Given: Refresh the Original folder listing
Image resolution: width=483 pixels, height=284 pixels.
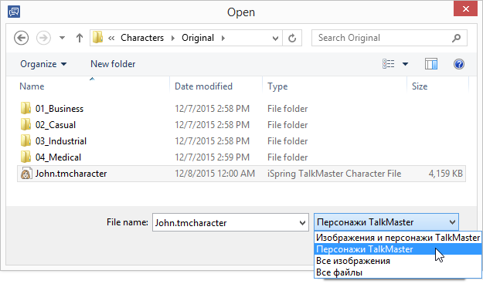Looking at the screenshot, I should pos(292,38).
